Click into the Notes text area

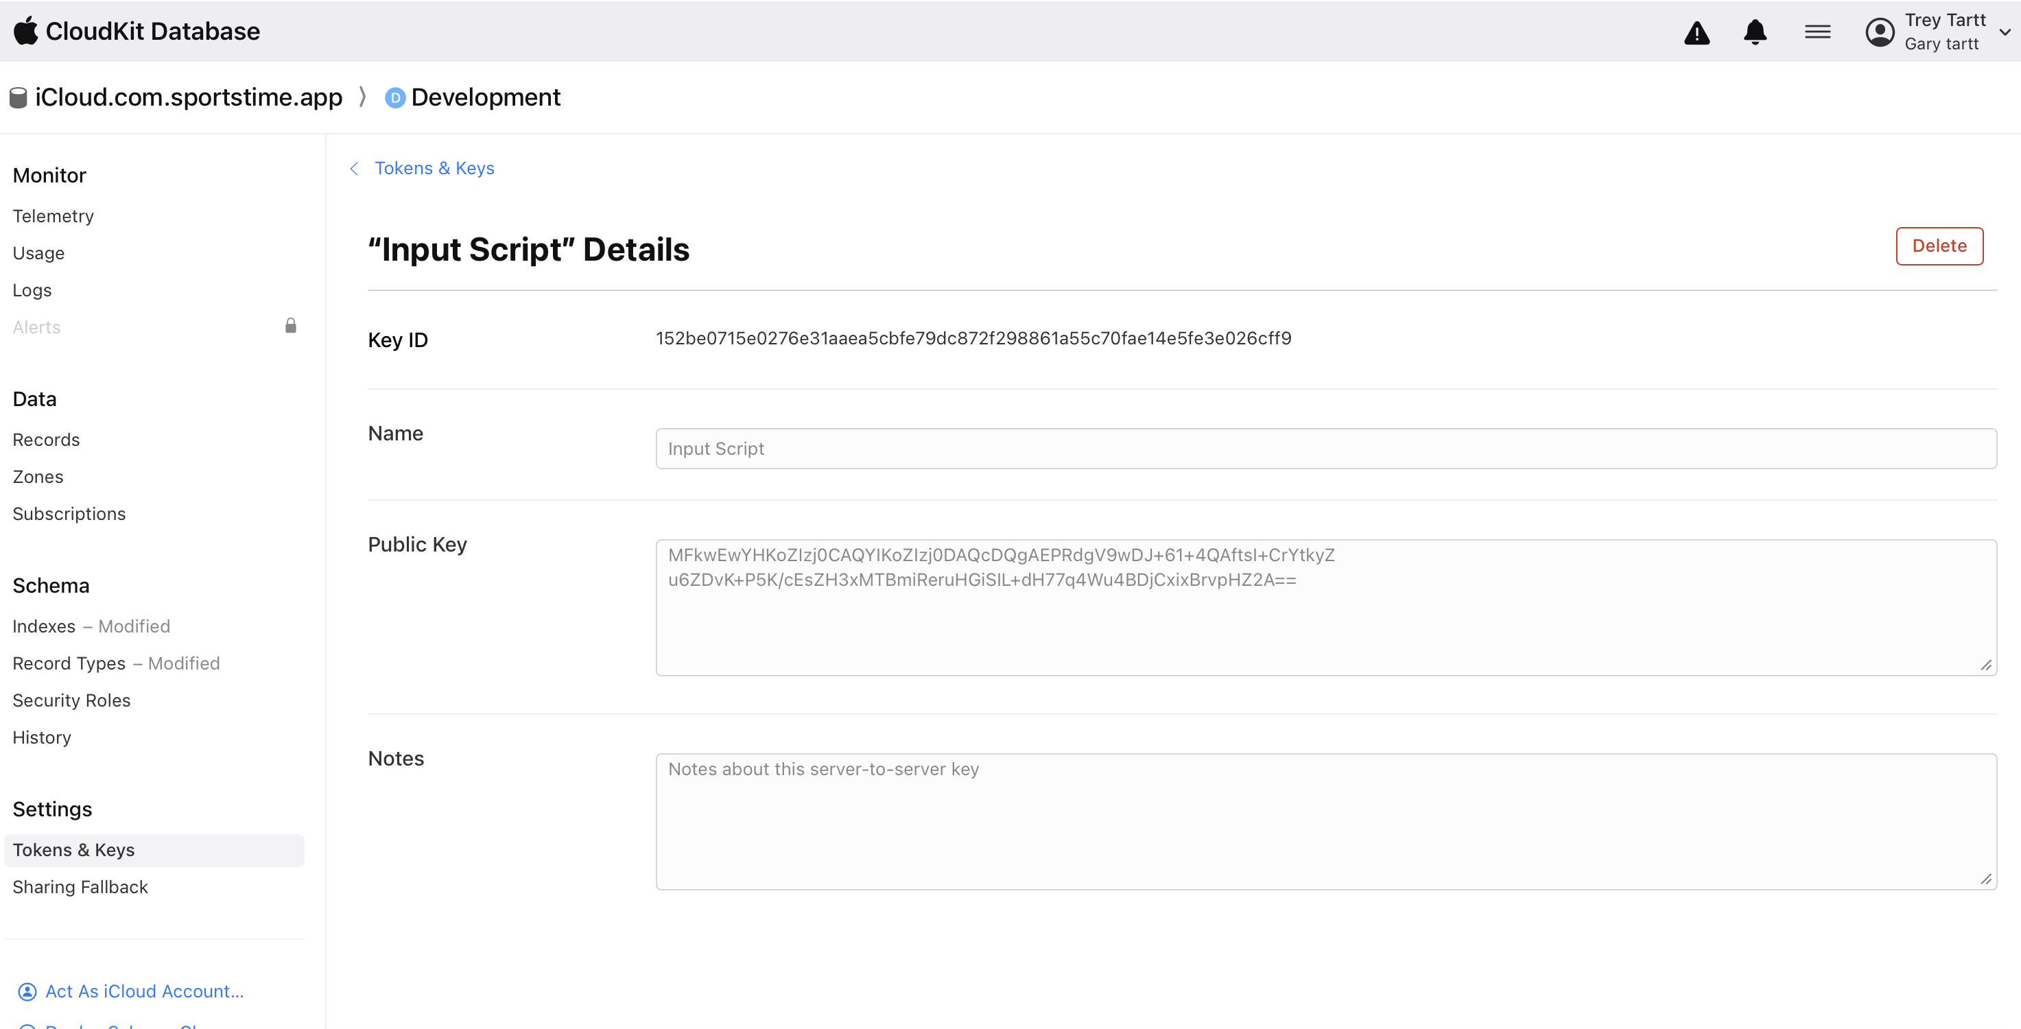pos(1325,821)
